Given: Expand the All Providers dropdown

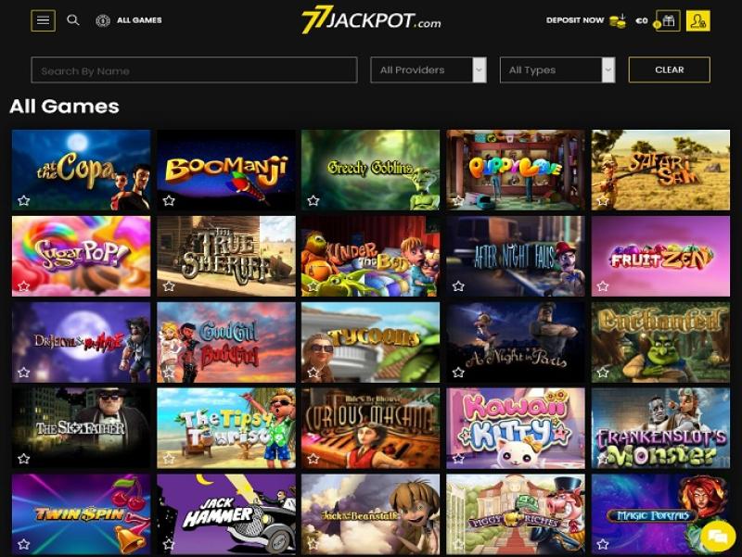Looking at the screenshot, I should point(429,70).
